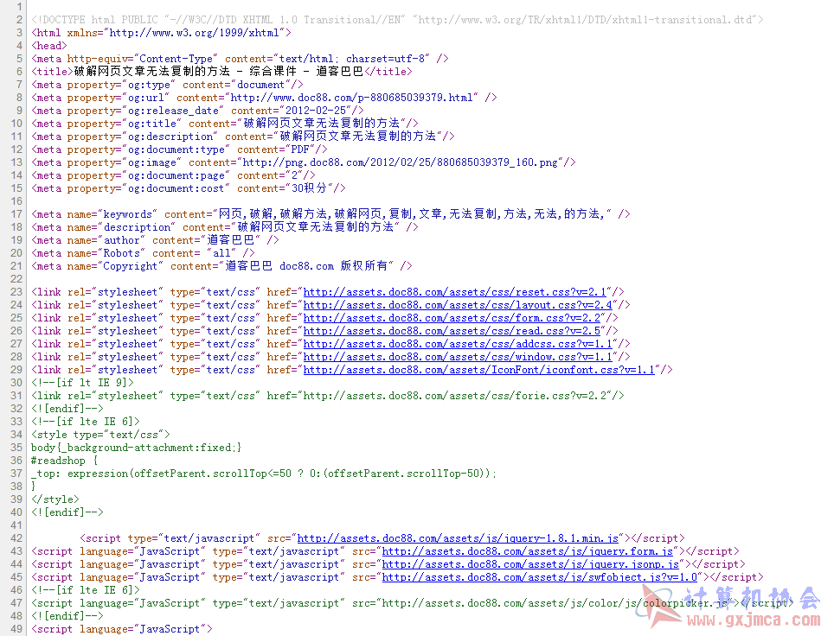The width and height of the screenshot is (834, 636).
Task: Click the Robots meta tag line
Action: [143, 253]
